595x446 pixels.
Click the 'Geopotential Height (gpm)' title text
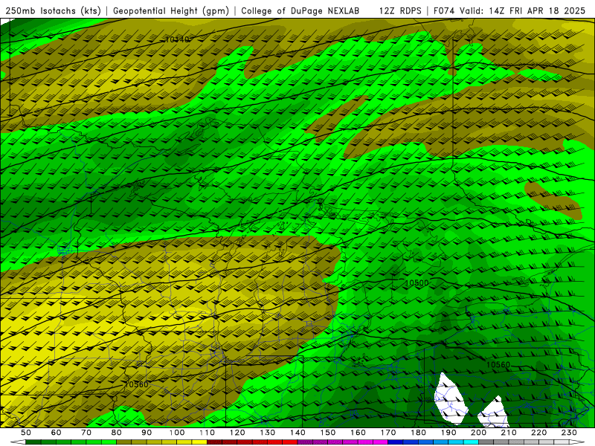(171, 11)
